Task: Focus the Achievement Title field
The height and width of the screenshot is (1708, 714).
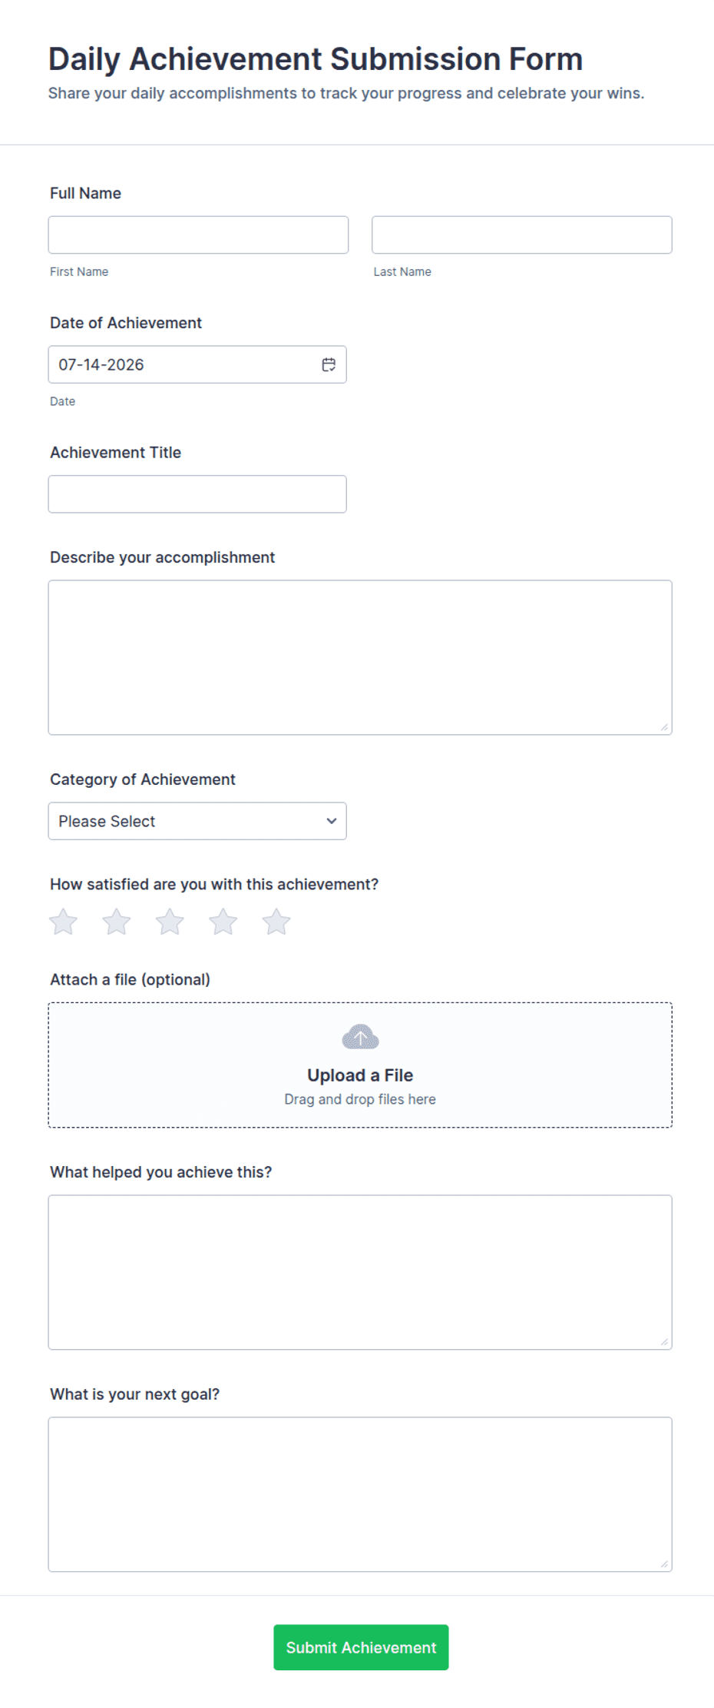Action: (x=197, y=494)
